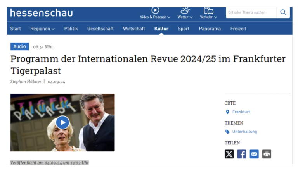Click the hessenschau logo
The width and height of the screenshot is (298, 175).
point(41,13)
